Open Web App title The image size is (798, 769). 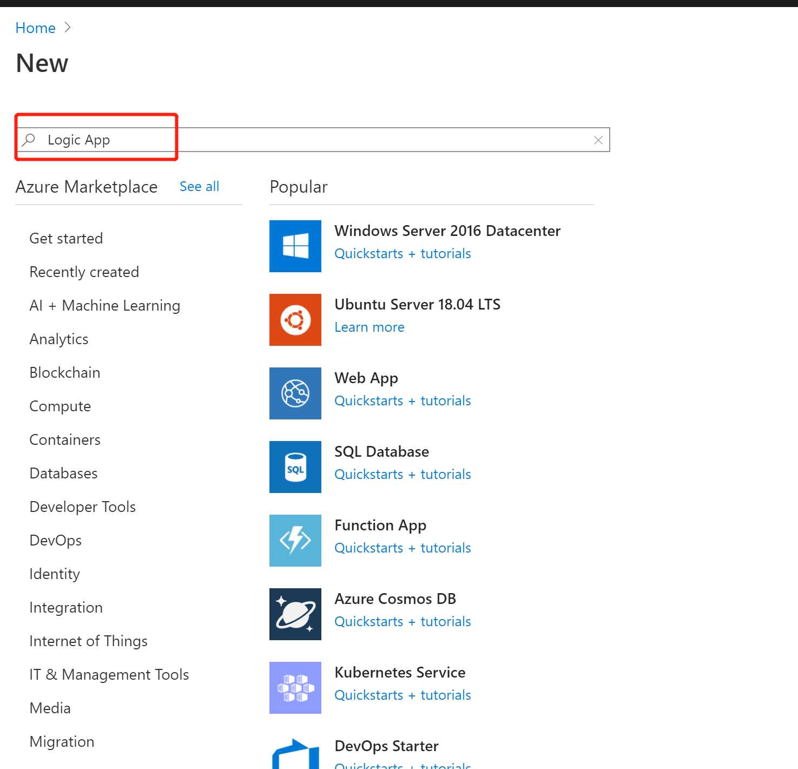point(366,378)
